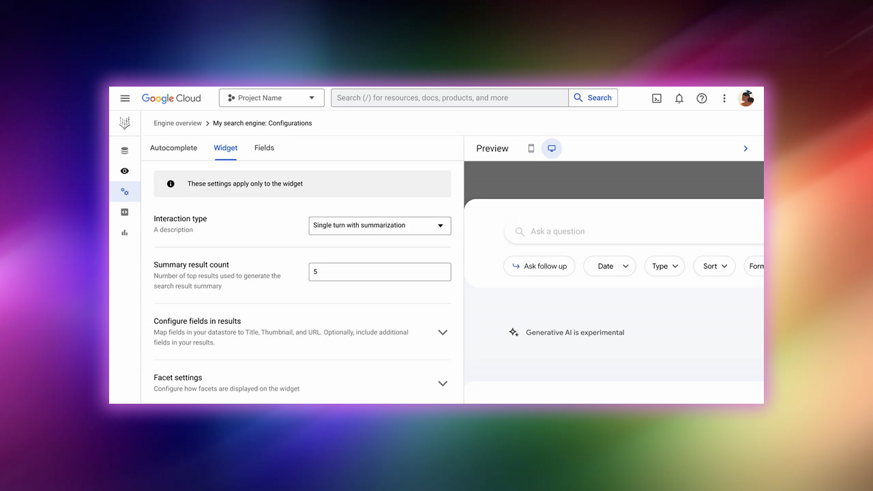Switch preview to desktop view

pos(552,148)
